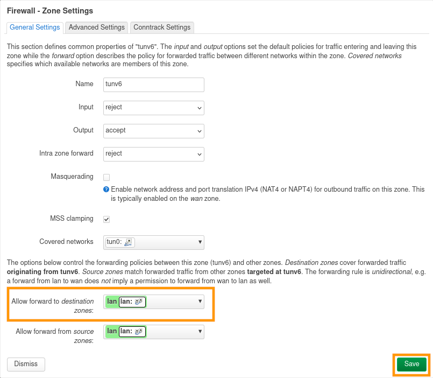The height and width of the screenshot is (378, 433).
Task: Expand the Intra zone forward dropdown
Action: [x=154, y=154]
